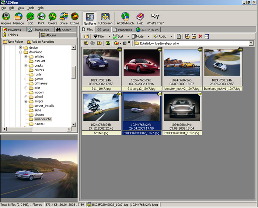Collapse the download folder
The height and width of the screenshot is (208, 258).
(21, 52)
